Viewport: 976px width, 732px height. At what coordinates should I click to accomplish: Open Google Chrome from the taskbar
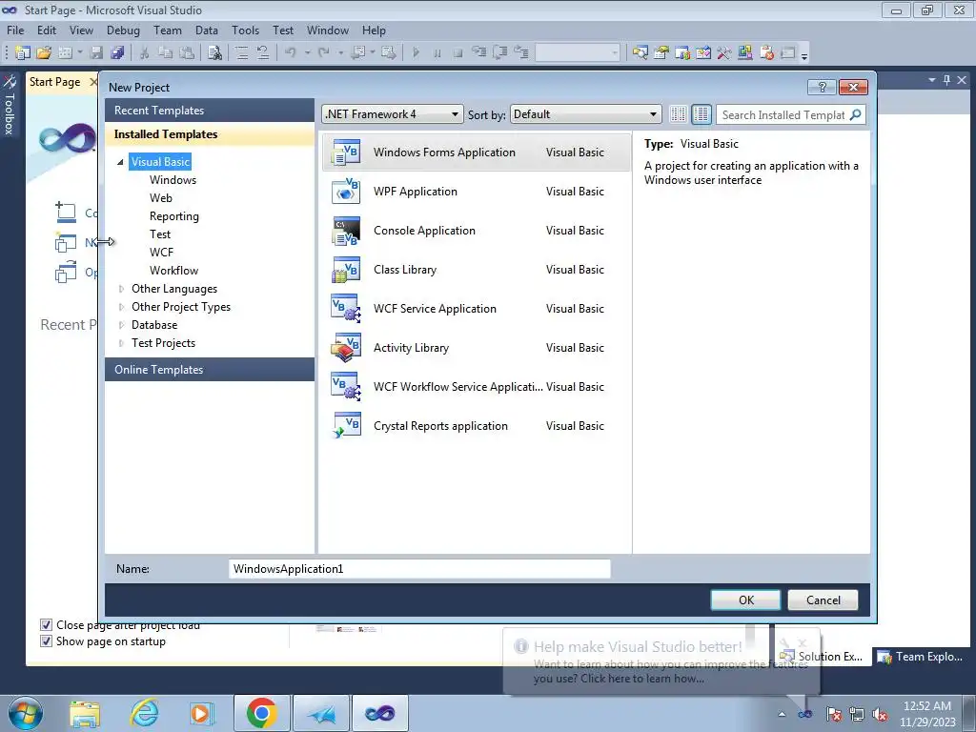261,713
